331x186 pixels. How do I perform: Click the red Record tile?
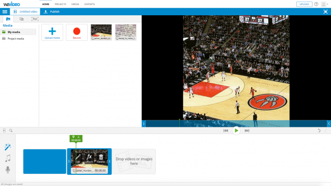[x=76, y=32]
